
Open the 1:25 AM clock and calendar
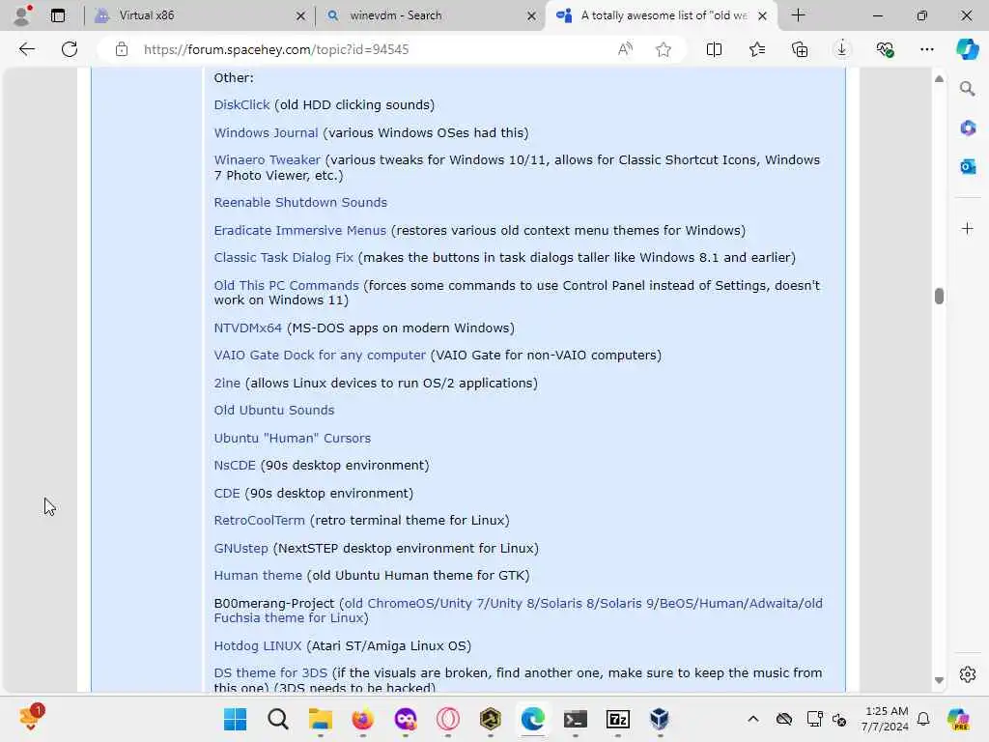click(885, 719)
